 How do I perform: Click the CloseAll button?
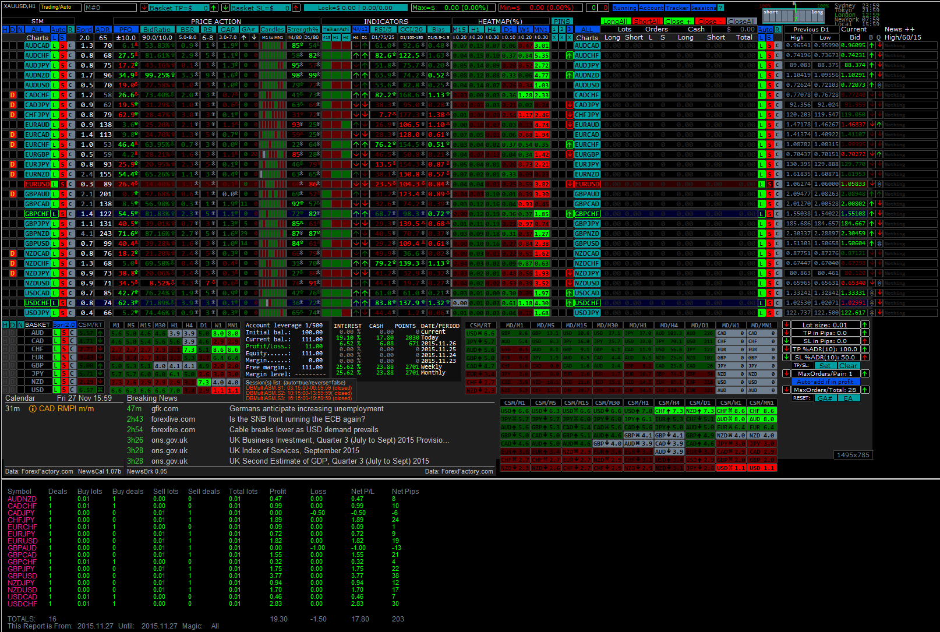tap(741, 22)
